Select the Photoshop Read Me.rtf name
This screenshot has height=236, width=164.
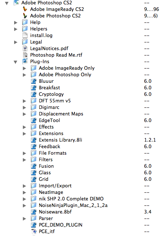pyautogui.click(x=56, y=55)
